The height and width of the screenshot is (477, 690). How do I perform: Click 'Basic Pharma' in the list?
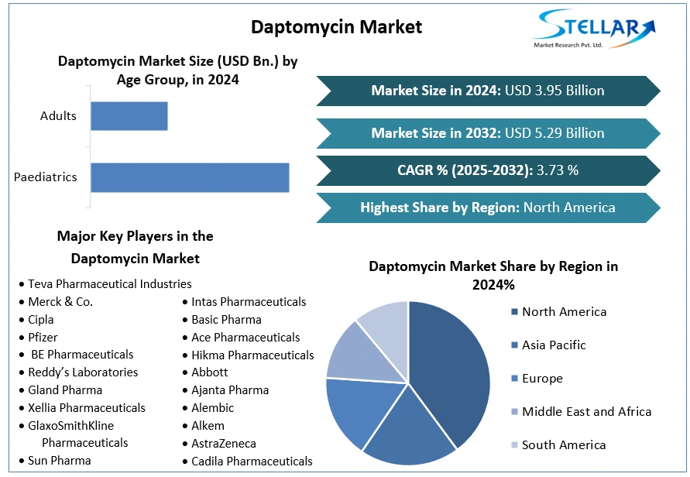coord(226,320)
